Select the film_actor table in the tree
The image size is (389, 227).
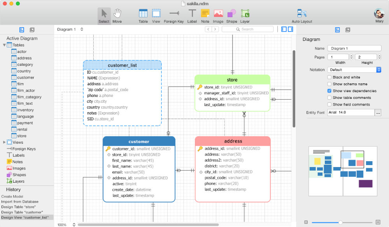click(26, 91)
